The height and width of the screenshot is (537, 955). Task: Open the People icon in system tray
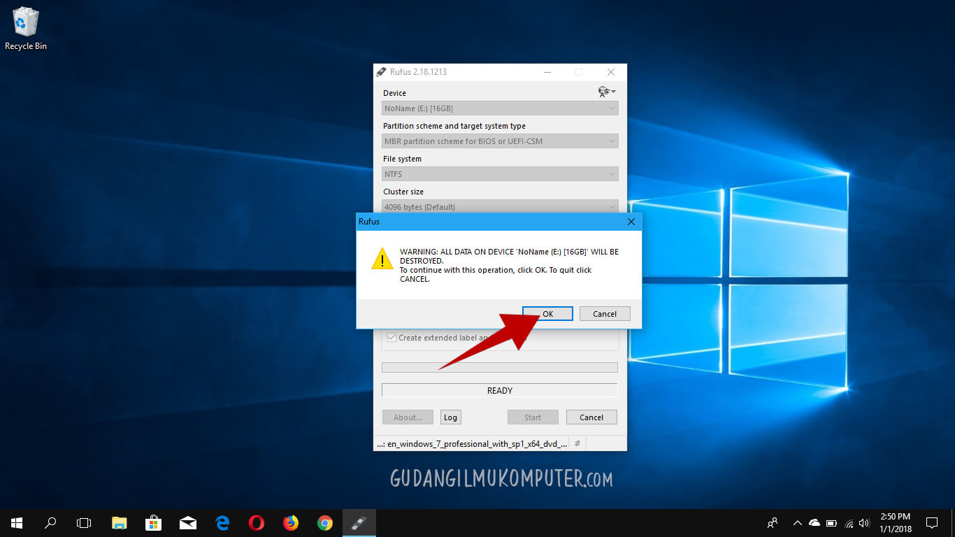(x=773, y=522)
